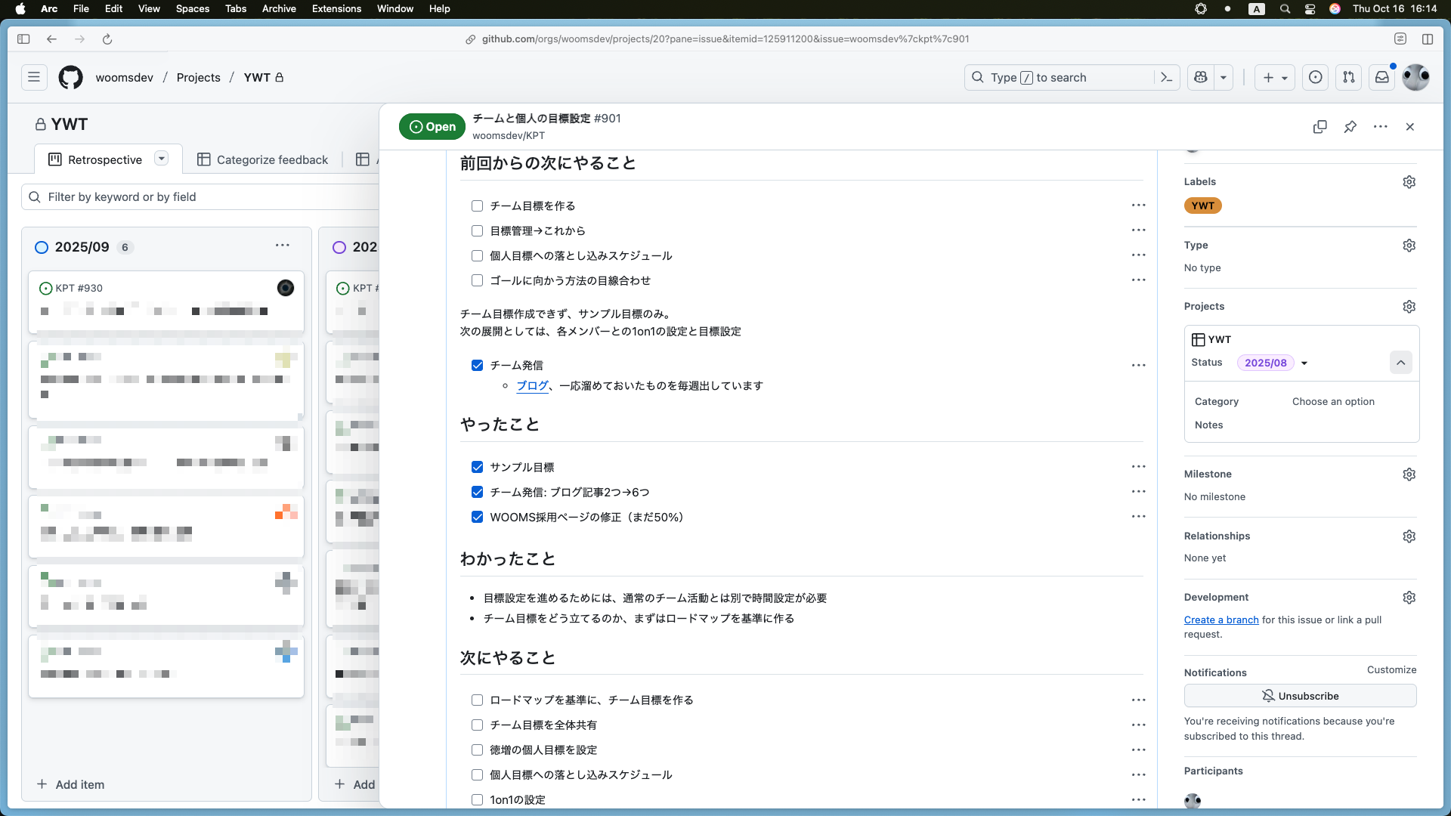The image size is (1451, 816).
Task: Check the 1on1の設定 checkbox
Action: coord(477,799)
